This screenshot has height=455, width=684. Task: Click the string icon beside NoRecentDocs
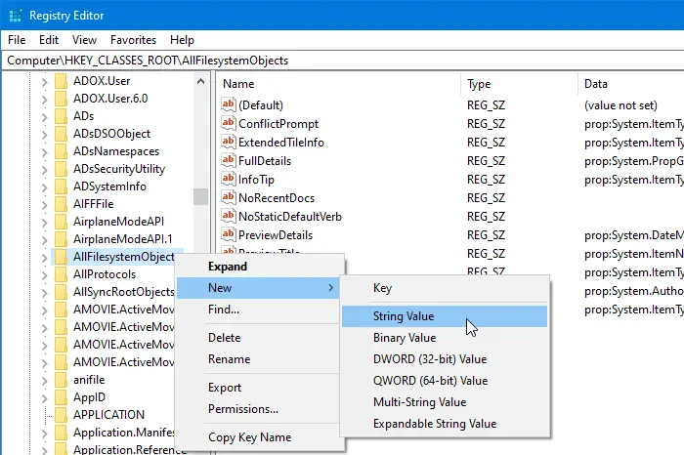pyautogui.click(x=228, y=197)
